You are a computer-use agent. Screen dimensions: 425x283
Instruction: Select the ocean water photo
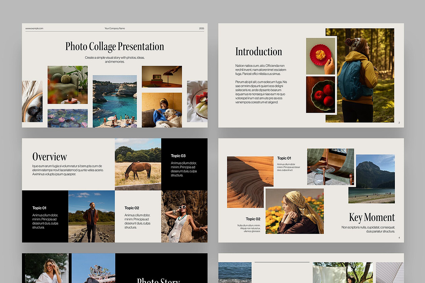(235, 272)
